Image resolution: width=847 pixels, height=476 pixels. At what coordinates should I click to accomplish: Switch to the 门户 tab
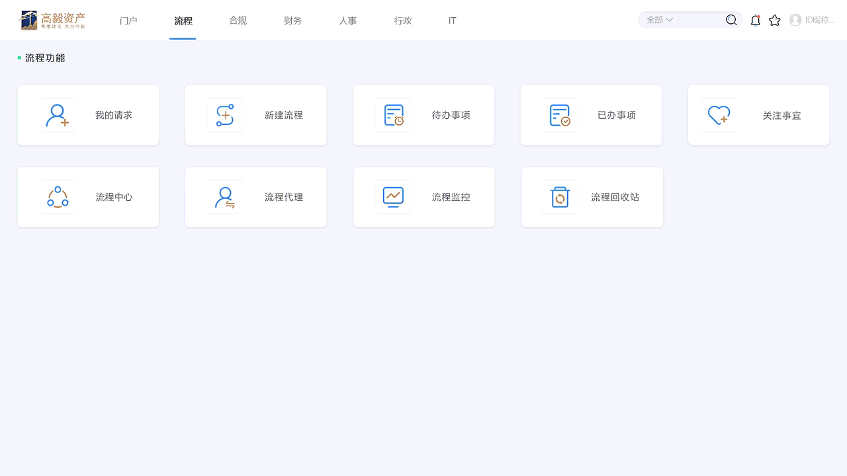tap(128, 20)
